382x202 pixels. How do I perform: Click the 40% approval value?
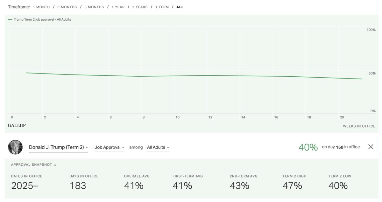pyautogui.click(x=308, y=147)
